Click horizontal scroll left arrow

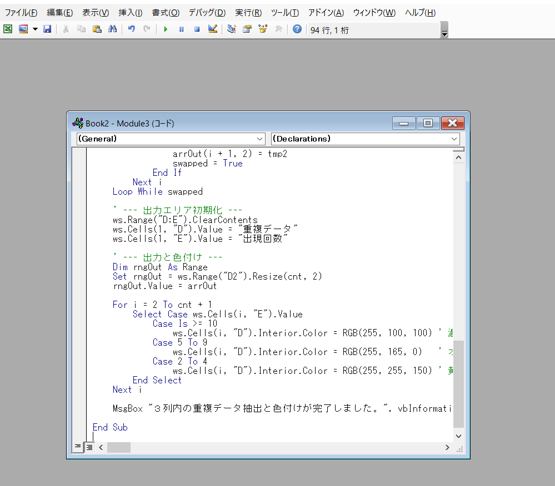tap(101, 448)
